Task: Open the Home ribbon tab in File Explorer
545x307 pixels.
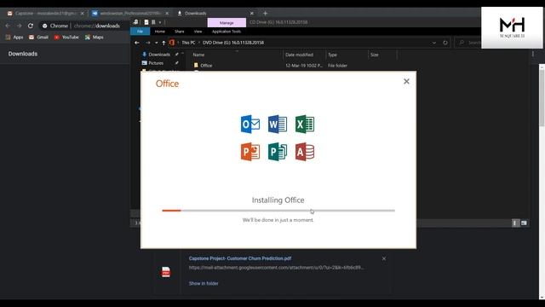Action: [160, 32]
